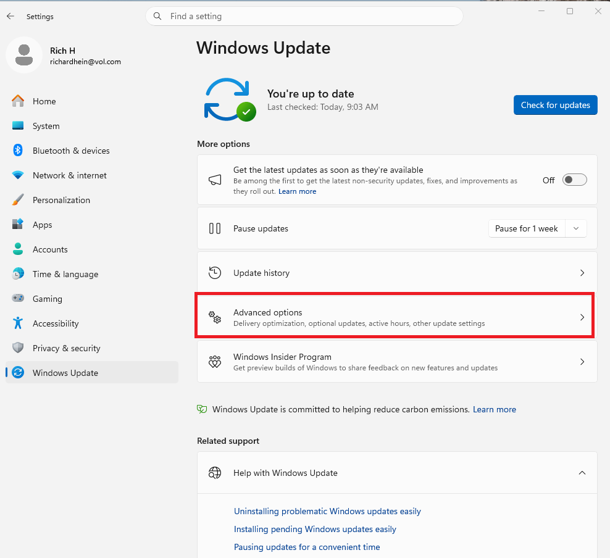Open the Pause for 1 week dropdown arrow
610x558 pixels.
pyautogui.click(x=576, y=228)
